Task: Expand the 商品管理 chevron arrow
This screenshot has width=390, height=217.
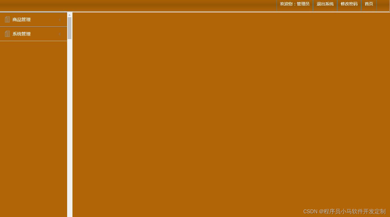Action: tap(60, 20)
